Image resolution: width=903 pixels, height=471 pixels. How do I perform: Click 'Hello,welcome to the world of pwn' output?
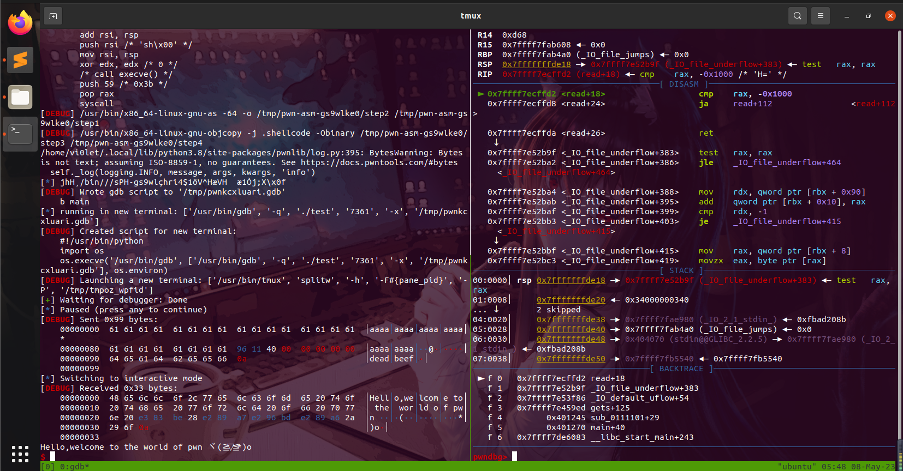tap(121, 447)
